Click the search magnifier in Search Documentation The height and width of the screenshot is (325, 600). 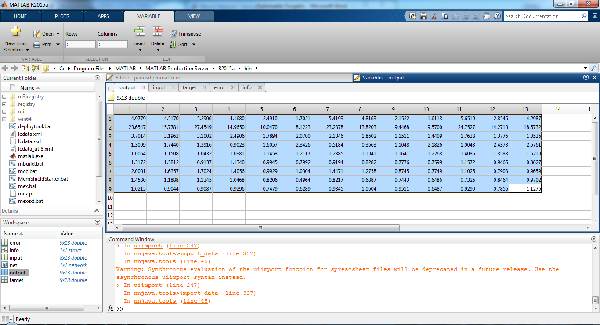pyautogui.click(x=584, y=16)
